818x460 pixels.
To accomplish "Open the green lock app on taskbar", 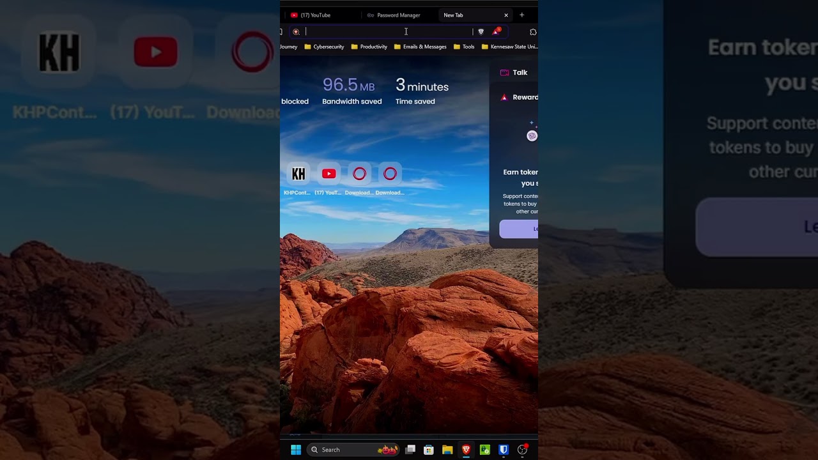I will point(485,450).
